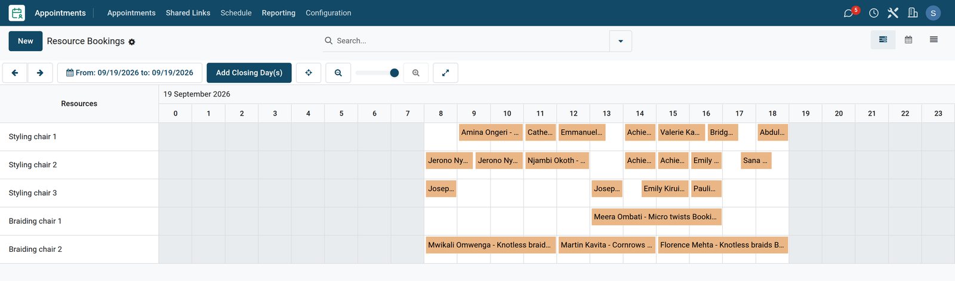Open the messages icon with badge 5
Viewport: 955px width, 281px height.
[850, 13]
